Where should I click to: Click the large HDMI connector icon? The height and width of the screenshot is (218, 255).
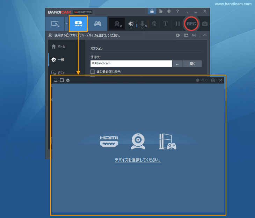click(x=109, y=141)
